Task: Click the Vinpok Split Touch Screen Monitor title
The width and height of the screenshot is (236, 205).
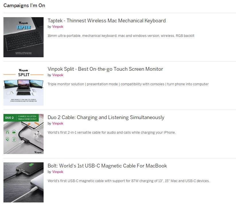Action: (x=105, y=69)
